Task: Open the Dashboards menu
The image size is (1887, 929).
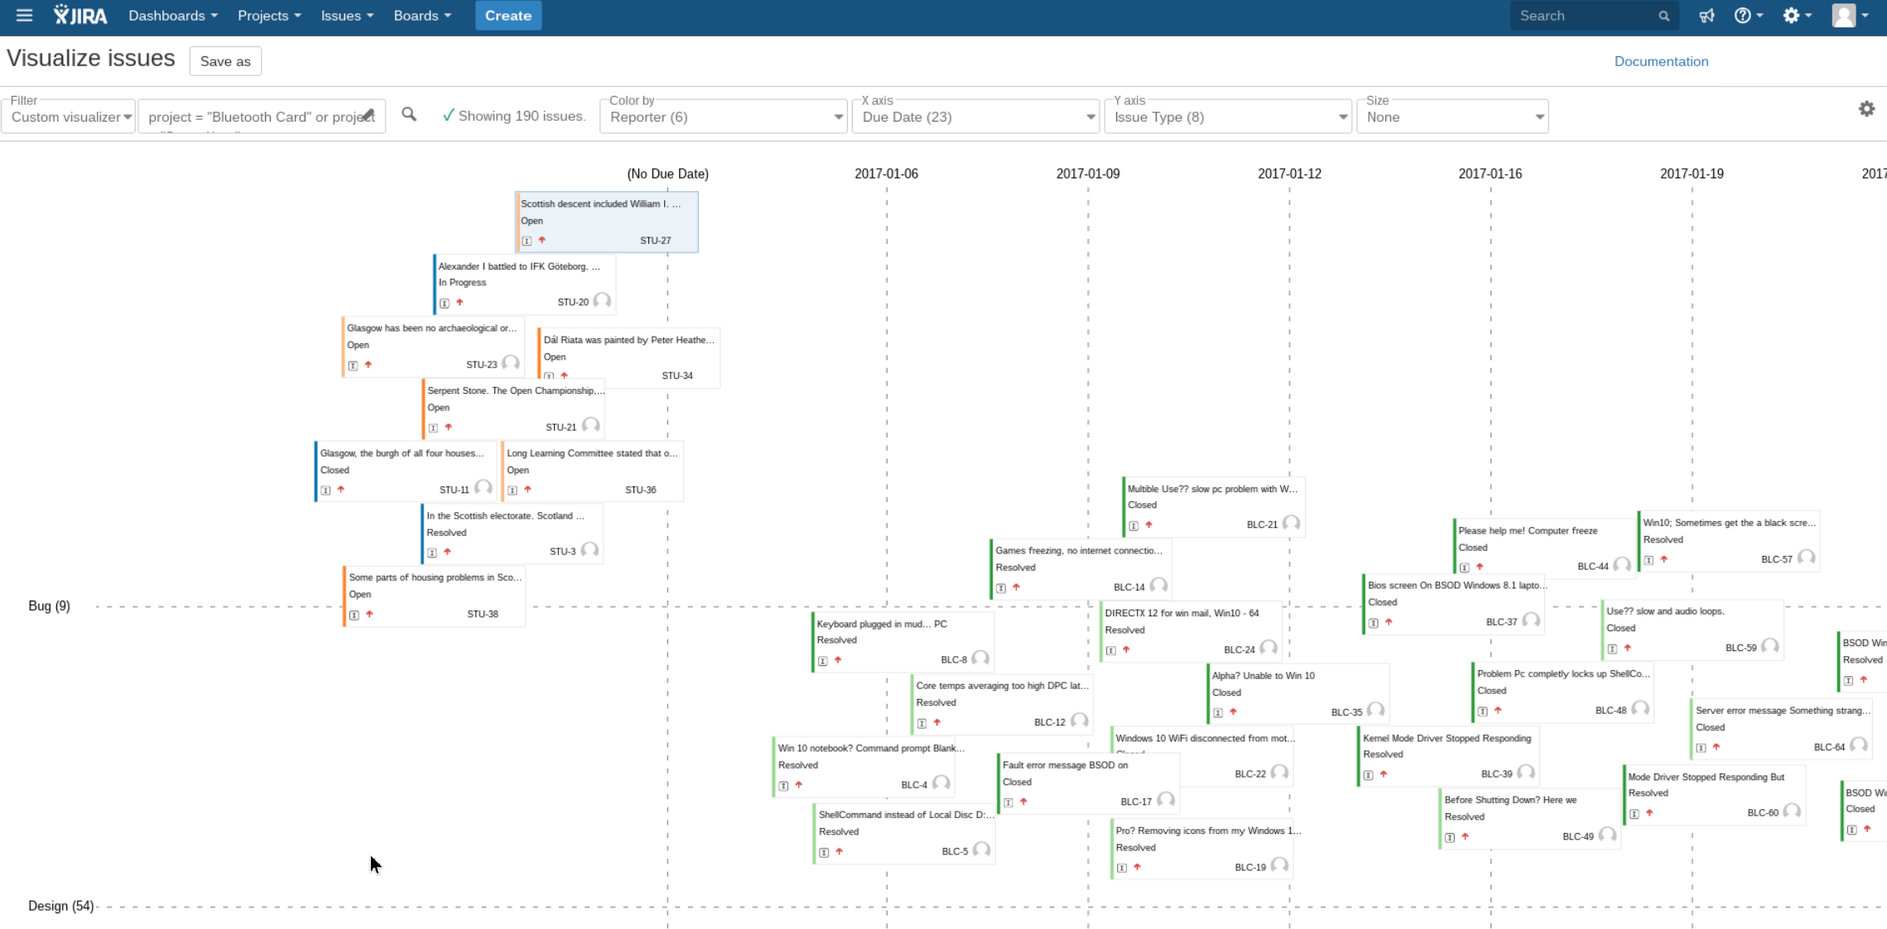Action: coord(173,16)
